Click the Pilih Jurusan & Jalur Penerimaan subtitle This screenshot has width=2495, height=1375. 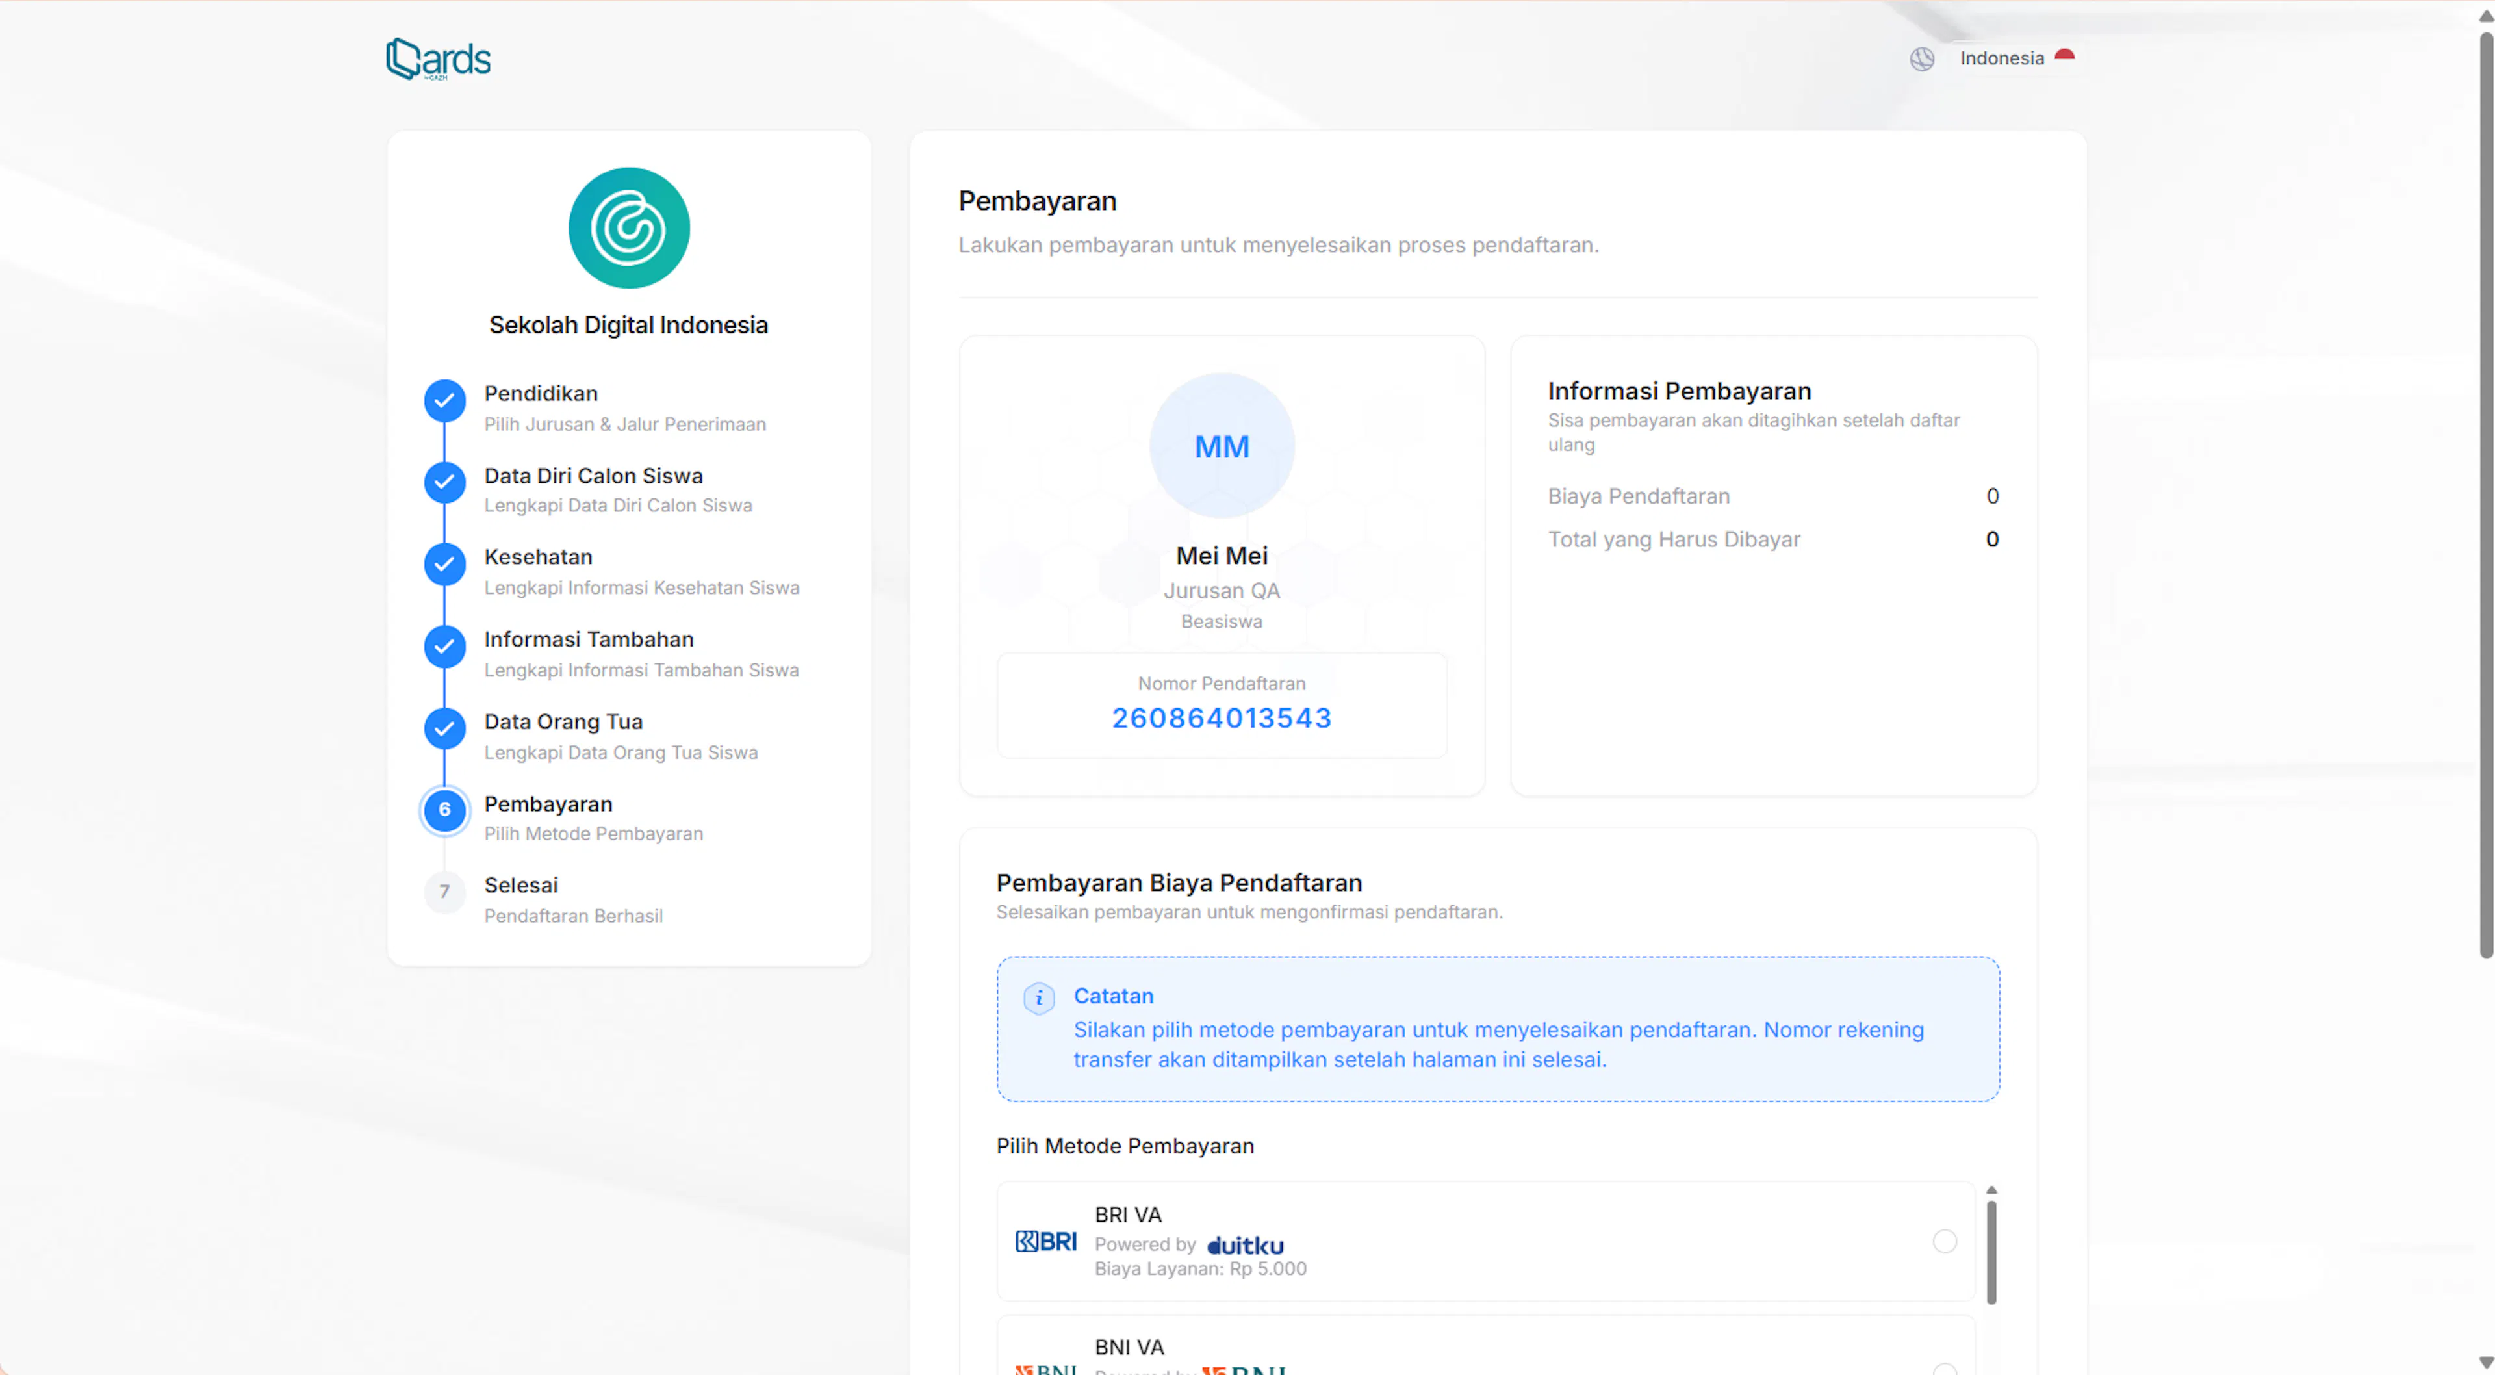[x=624, y=424]
